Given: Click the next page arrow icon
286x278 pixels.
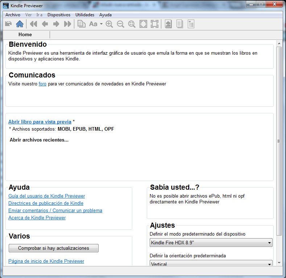Looking at the screenshot, I should point(56,24).
